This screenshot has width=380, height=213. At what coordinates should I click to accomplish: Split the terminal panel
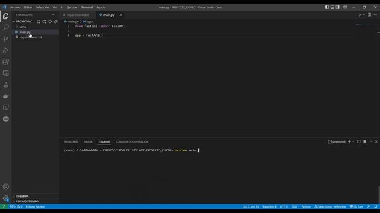click(x=359, y=141)
